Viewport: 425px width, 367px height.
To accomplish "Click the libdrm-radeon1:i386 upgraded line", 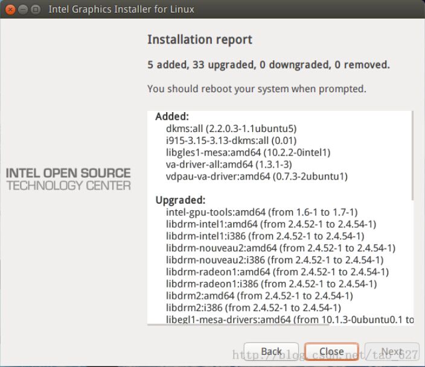I will (x=271, y=284).
